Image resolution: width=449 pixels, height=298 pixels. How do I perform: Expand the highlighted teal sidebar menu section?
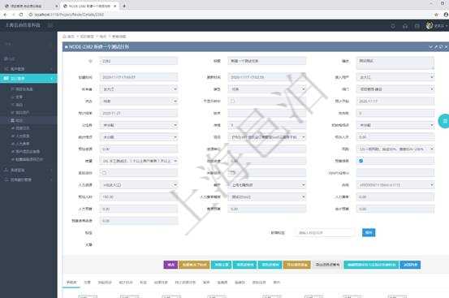tap(28, 78)
